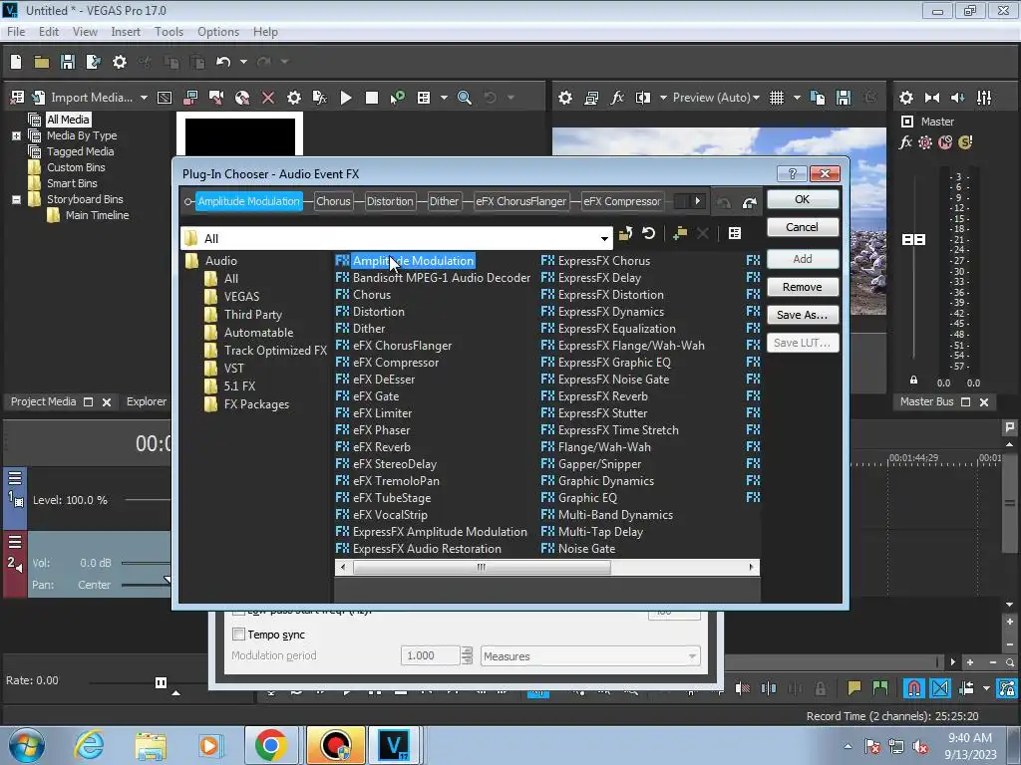This screenshot has height=765, width=1021.
Task: Open Internet Explorer from taskbar
Action: point(89,745)
